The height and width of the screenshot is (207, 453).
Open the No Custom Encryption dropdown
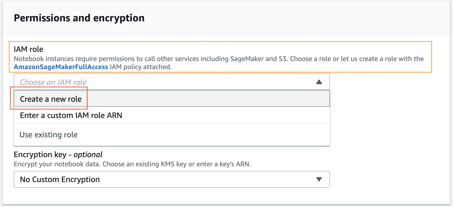pos(172,179)
